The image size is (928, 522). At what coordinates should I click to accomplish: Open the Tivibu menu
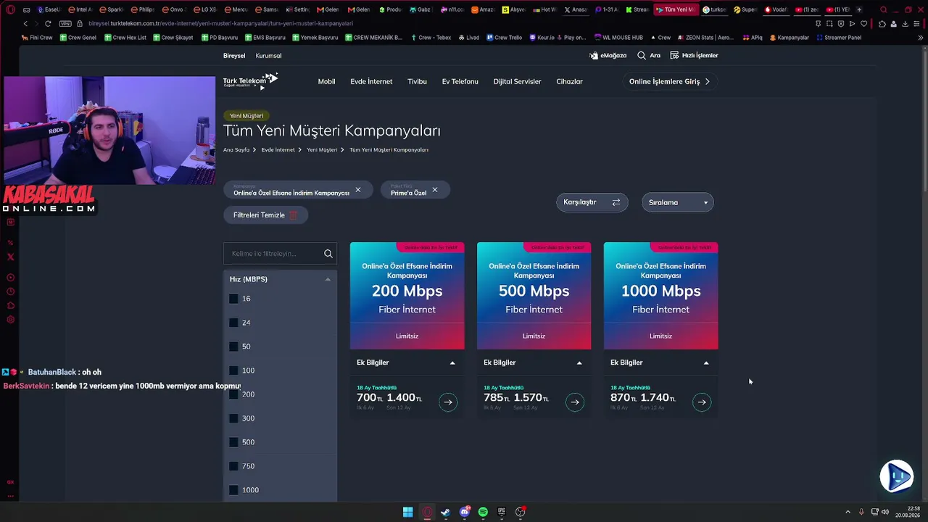point(417,81)
